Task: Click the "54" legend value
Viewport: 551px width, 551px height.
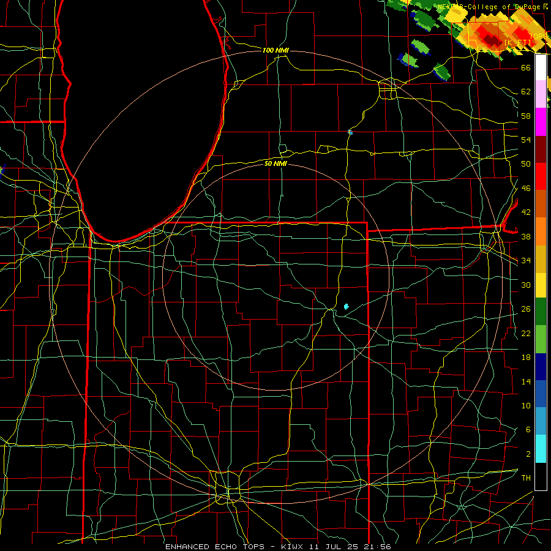Action: tap(526, 140)
